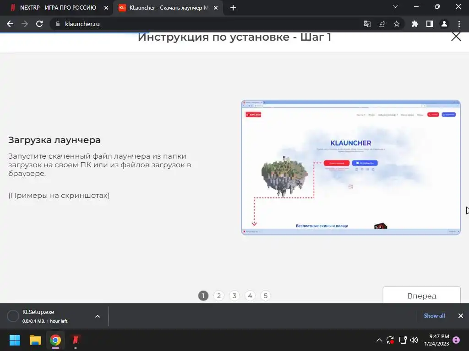Open the Chrome profile avatar
Screen dimensions: 469x351
coord(444,24)
